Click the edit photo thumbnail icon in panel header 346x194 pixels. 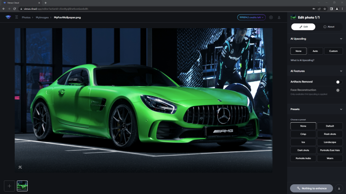pyautogui.click(x=293, y=17)
